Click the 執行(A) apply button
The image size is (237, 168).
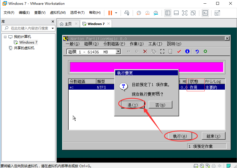pyautogui.click(x=180, y=136)
